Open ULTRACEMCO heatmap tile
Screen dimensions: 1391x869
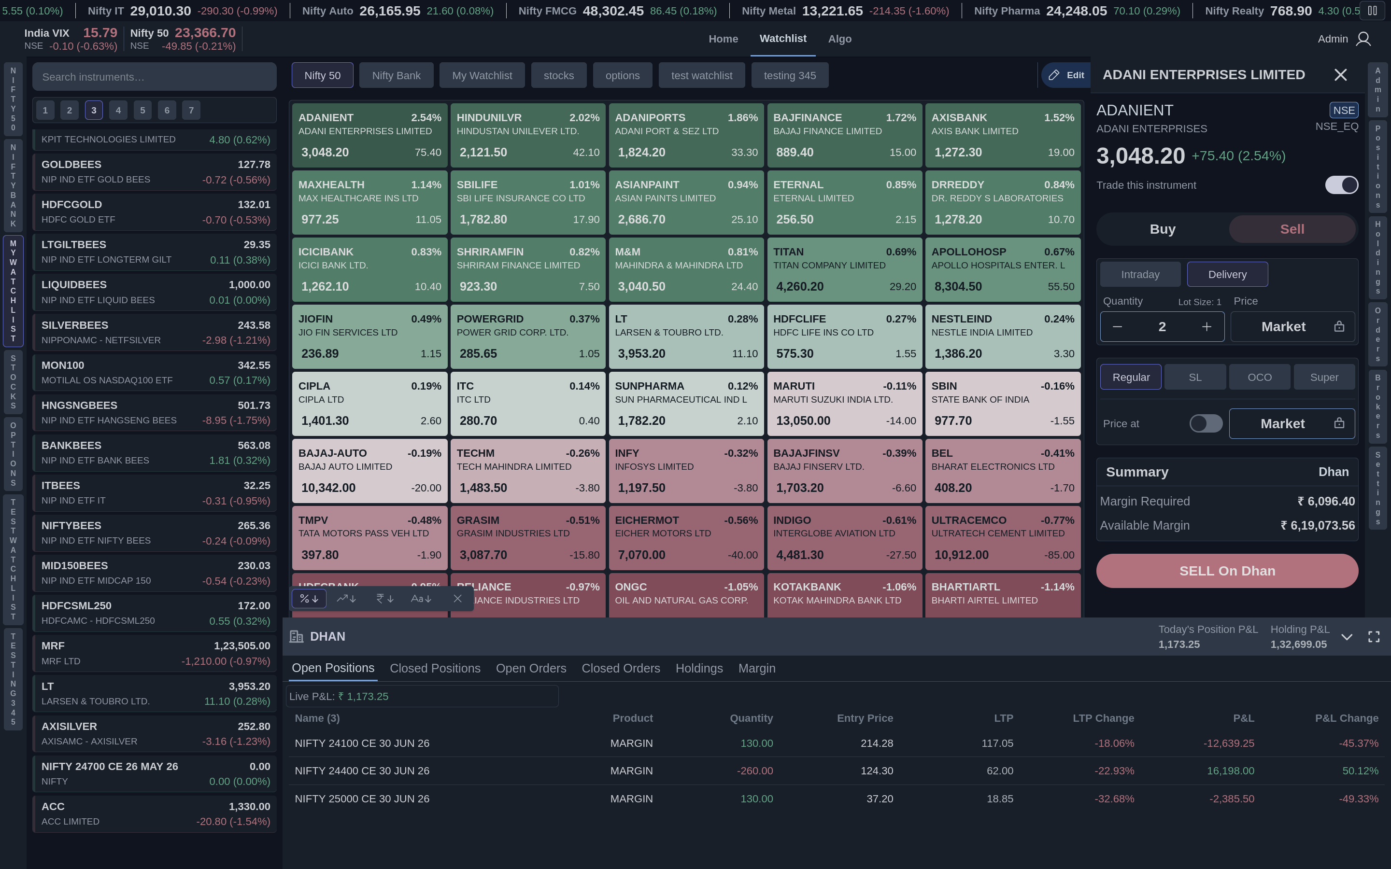click(1003, 537)
